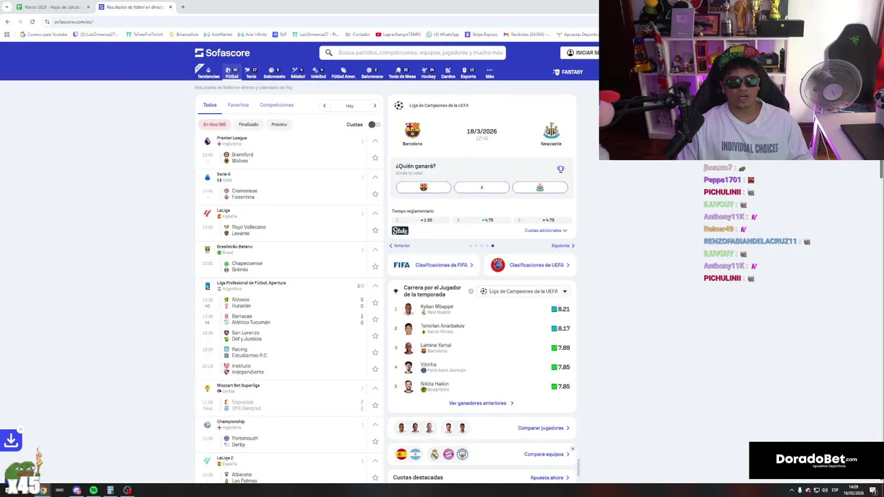
Task: Open the Béisbol sport section
Action: [298, 72]
